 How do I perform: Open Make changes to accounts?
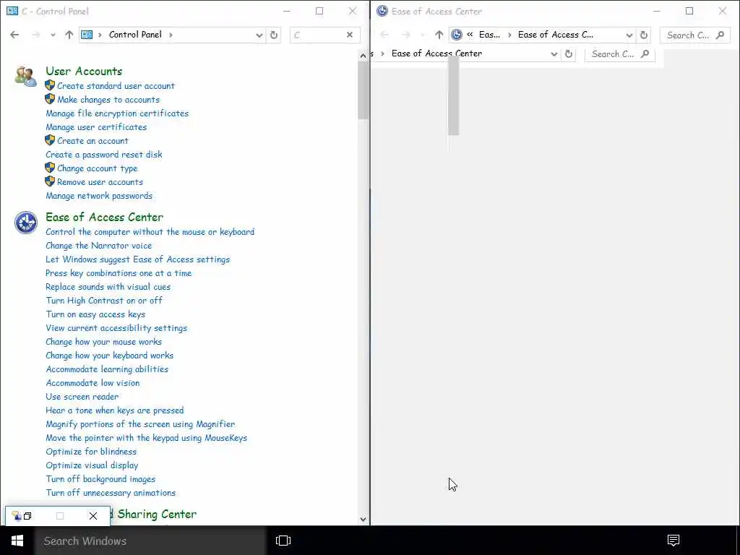(108, 100)
